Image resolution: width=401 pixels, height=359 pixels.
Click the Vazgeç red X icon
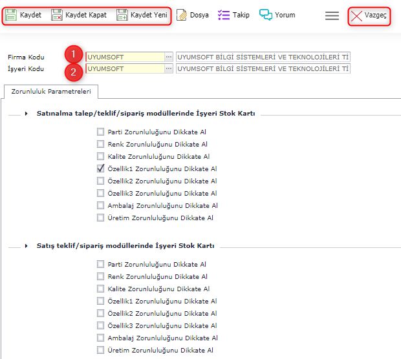pyautogui.click(x=356, y=17)
